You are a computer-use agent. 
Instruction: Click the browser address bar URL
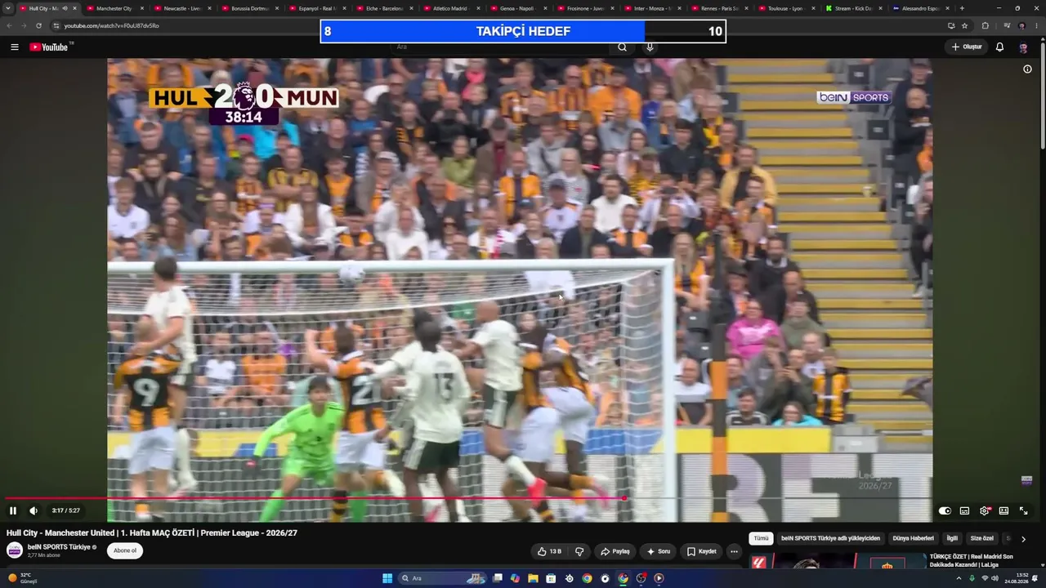pyautogui.click(x=112, y=25)
